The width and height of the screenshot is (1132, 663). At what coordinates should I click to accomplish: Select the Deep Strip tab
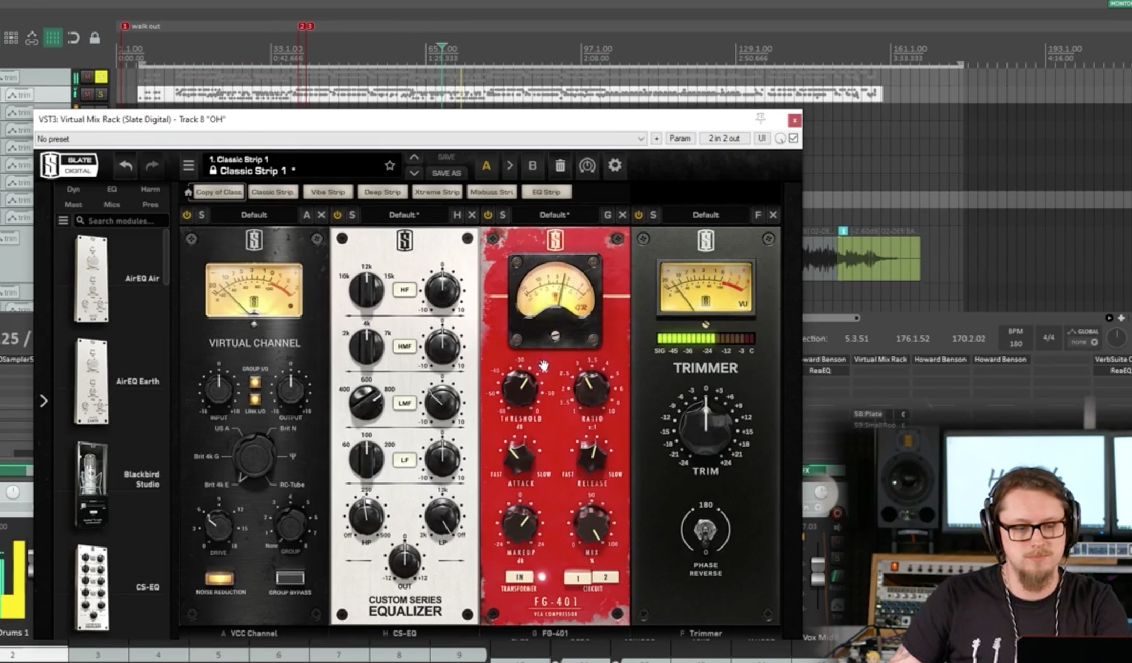383,191
